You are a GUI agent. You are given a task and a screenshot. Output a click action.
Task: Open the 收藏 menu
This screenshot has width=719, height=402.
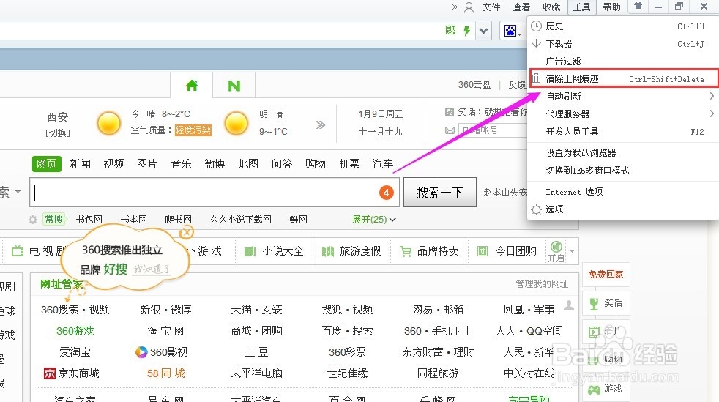551,7
